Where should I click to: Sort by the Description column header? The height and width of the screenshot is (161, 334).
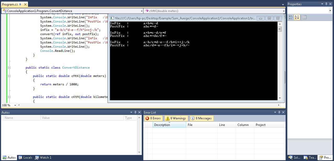coord(169,125)
